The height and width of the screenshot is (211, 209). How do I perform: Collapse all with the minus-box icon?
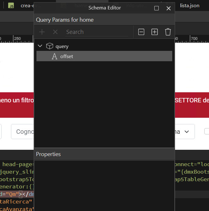click(141, 32)
